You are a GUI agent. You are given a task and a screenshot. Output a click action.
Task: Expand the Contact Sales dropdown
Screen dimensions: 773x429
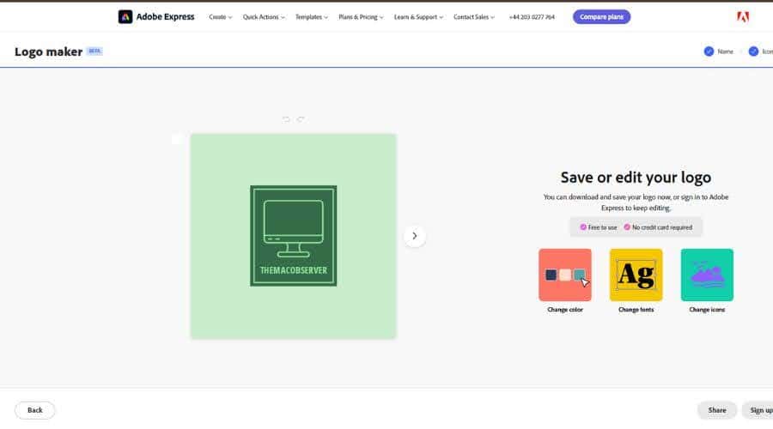tap(474, 17)
